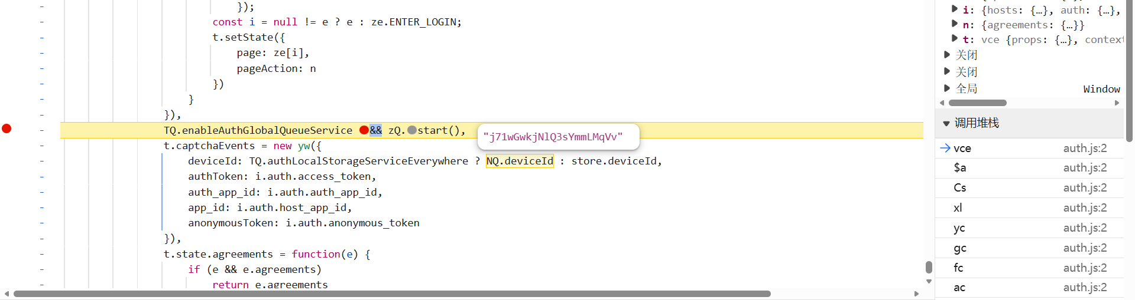Open auth.js:2 link in vce row
Viewport: 1135px width, 300px height.
(x=1085, y=149)
